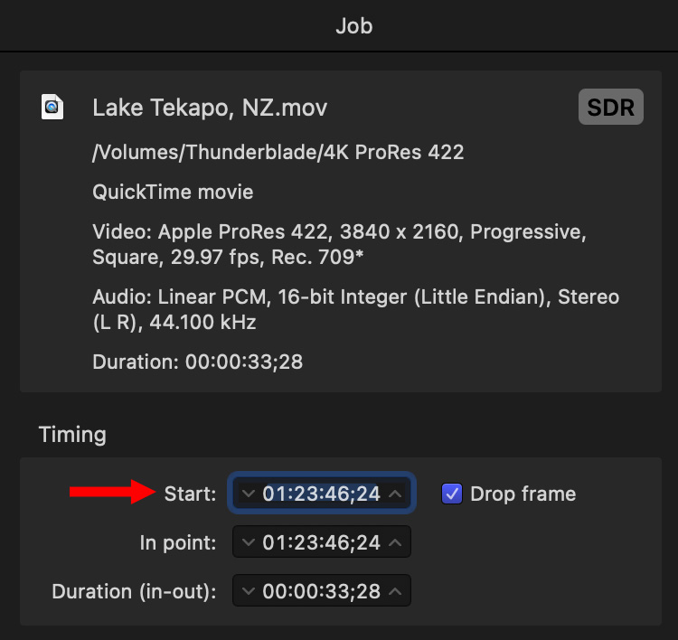
Task: Click the Drop frame label text
Action: tap(523, 494)
